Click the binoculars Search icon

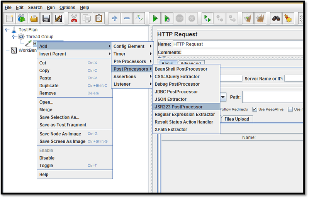[276, 18]
